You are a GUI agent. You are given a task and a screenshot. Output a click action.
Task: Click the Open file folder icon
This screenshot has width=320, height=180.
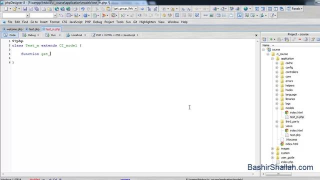(x=14, y=9)
